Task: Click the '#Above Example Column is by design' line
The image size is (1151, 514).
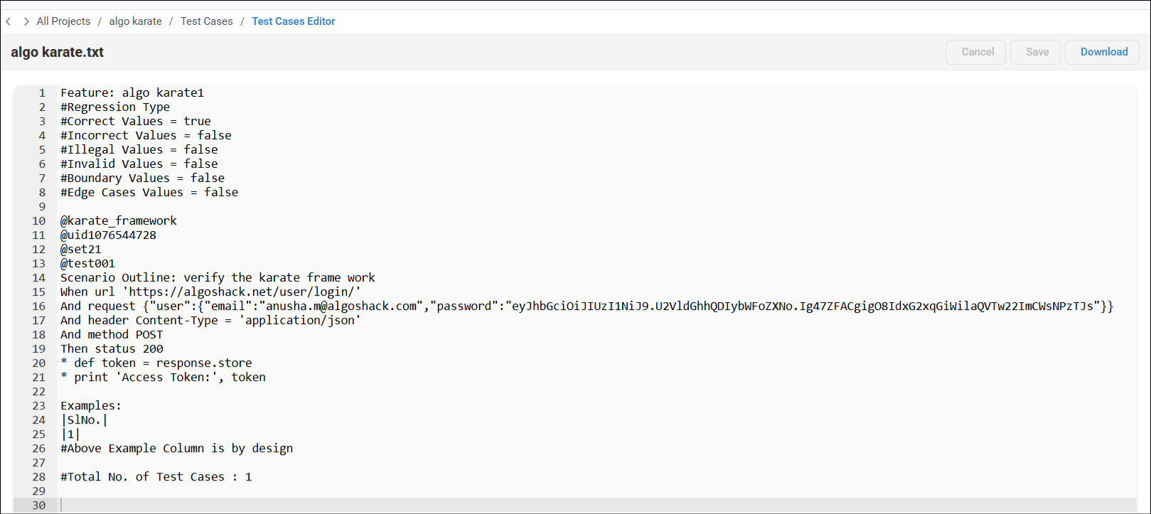Action: tap(176, 448)
